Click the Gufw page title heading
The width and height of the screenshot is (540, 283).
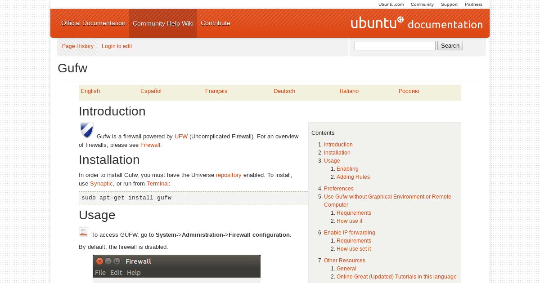(72, 68)
